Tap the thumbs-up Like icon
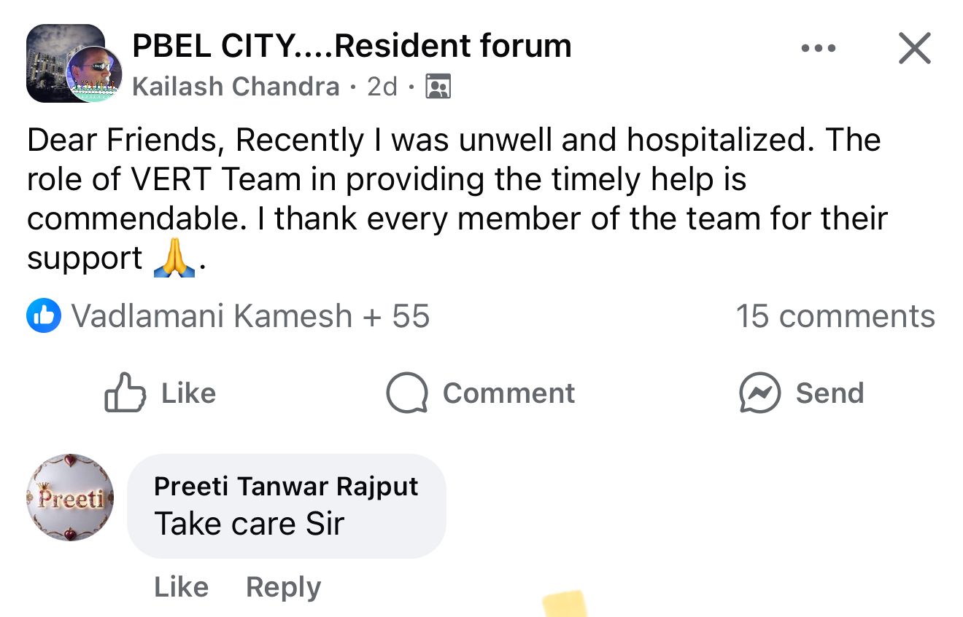Screen dimensions: 963x617 [x=125, y=393]
